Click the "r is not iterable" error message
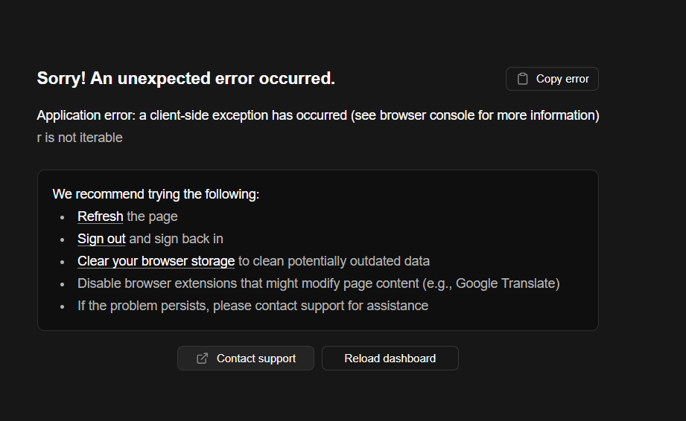Image resolution: width=686 pixels, height=421 pixels. coord(80,138)
